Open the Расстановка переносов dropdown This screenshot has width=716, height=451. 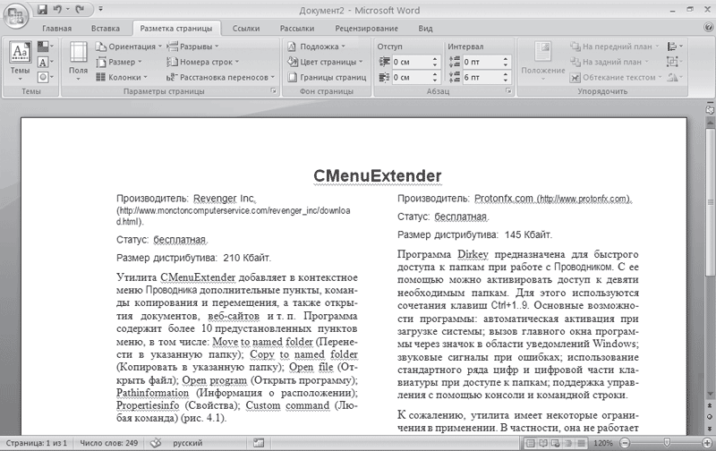(220, 77)
